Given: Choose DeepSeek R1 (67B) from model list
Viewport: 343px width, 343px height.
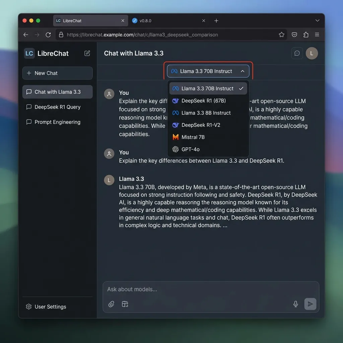Looking at the screenshot, I should 208,100.
